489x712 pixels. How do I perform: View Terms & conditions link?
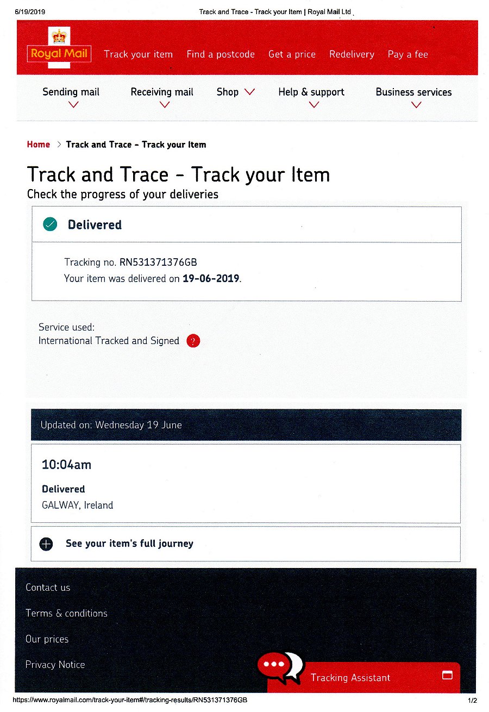click(x=66, y=613)
